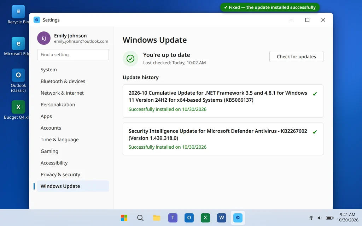362x226 pixels.
Task: Click the Check for updates button
Action: [x=296, y=56]
